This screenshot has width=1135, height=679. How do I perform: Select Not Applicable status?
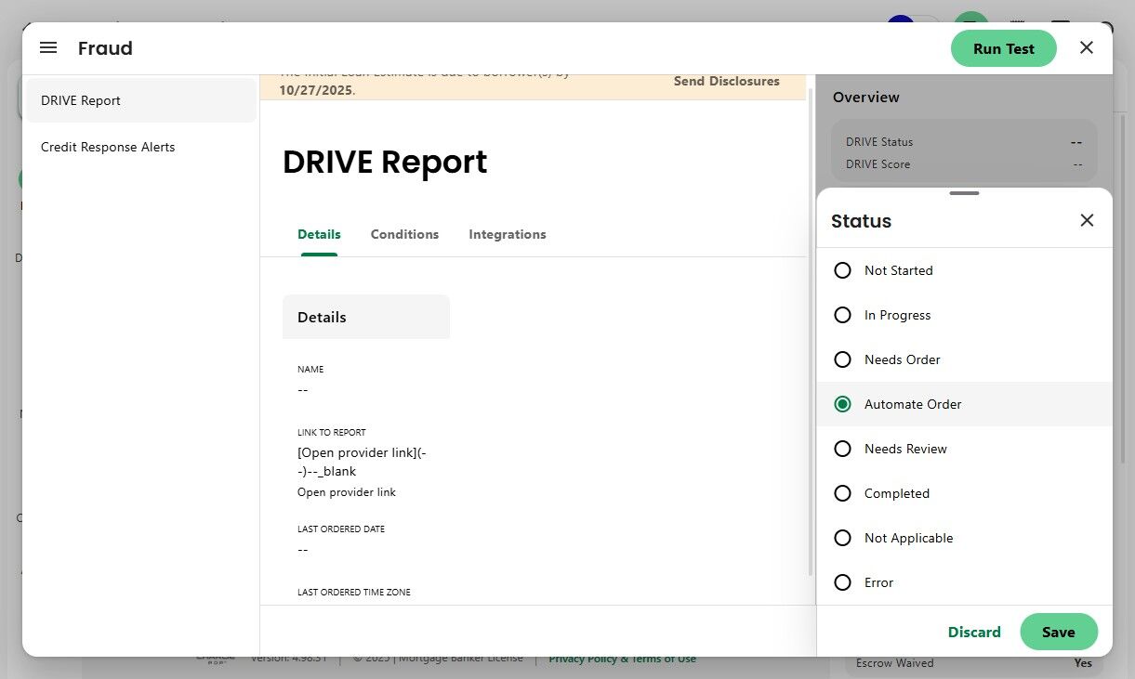click(843, 538)
